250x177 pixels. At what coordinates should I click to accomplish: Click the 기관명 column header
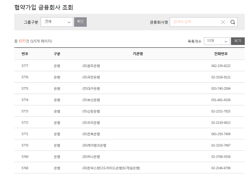coord(138,54)
